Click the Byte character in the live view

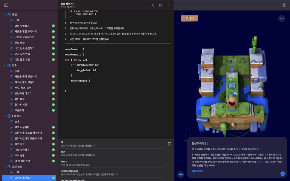[232, 101]
